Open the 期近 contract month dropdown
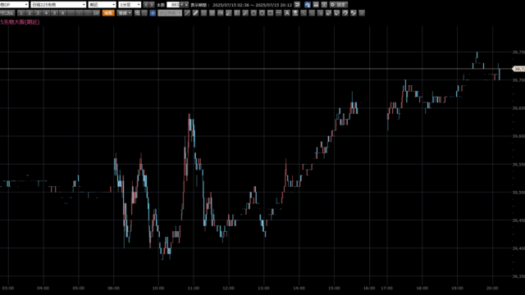The image size is (525, 295). click(102, 5)
